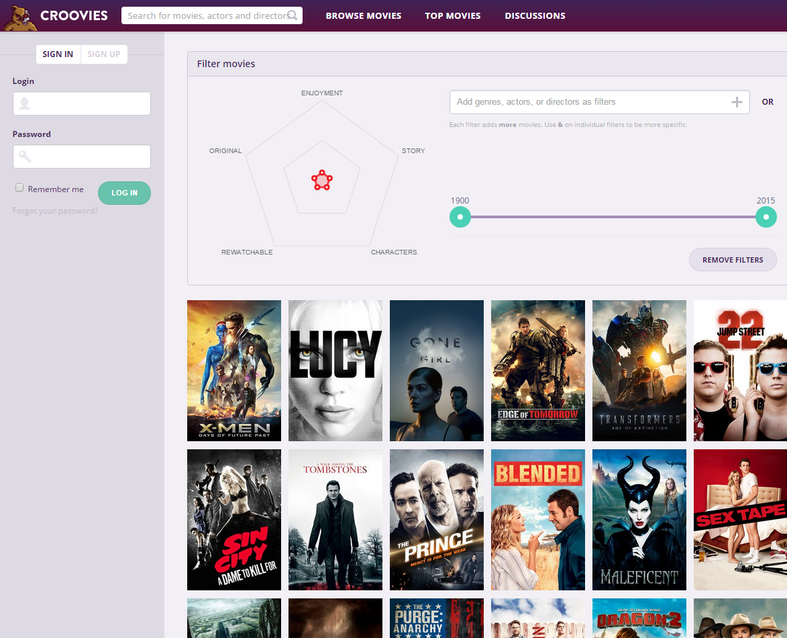Open Transformers Age of Extinction poster
Image resolution: width=787 pixels, height=638 pixels.
coord(639,371)
